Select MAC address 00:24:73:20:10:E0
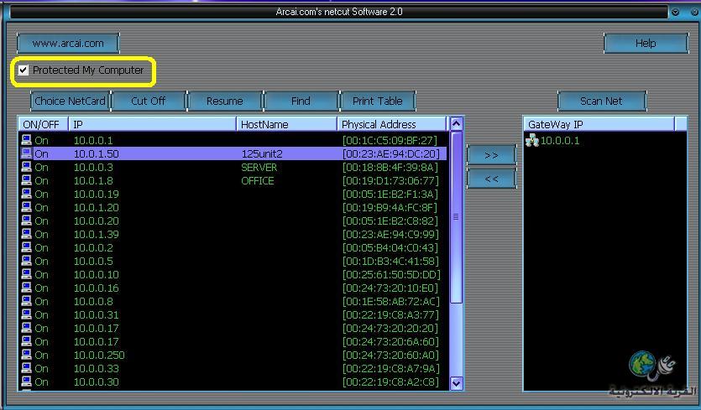 390,288
